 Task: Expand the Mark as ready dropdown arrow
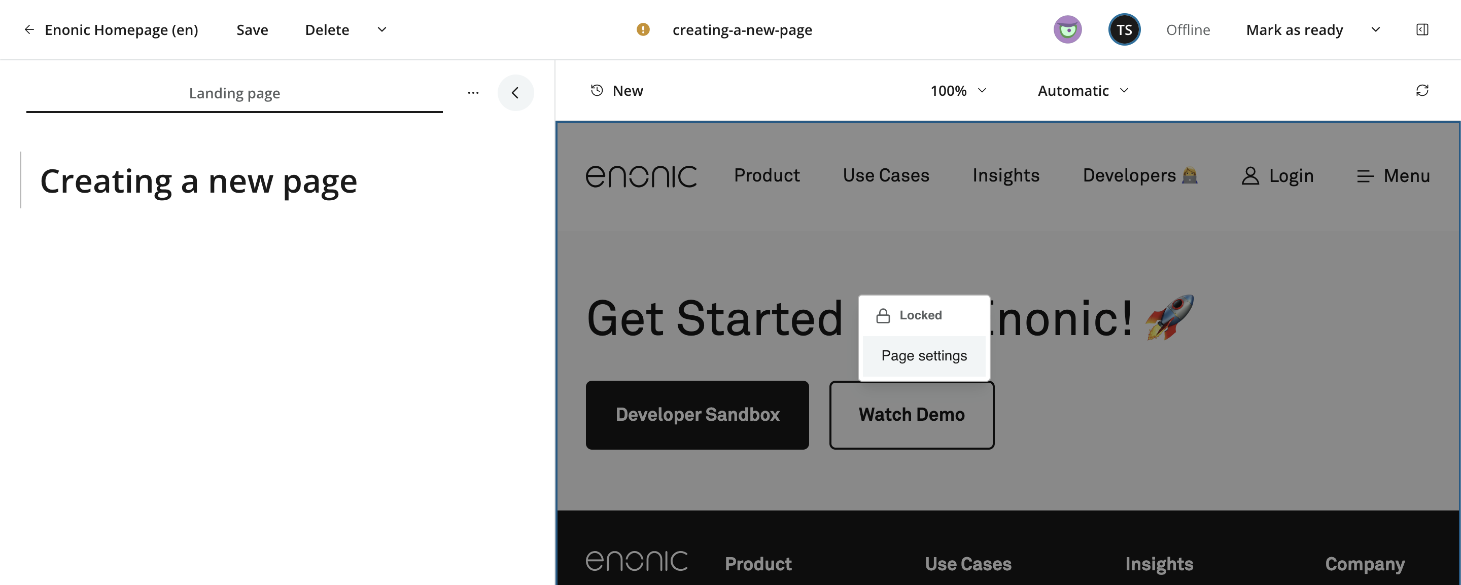1375,29
